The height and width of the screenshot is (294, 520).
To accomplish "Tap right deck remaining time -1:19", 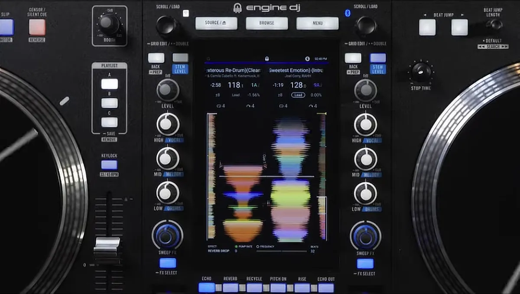I will coord(278,85).
